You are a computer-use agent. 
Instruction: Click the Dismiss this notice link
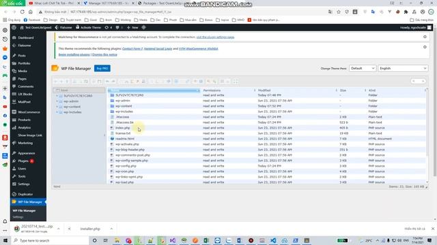click(x=104, y=54)
